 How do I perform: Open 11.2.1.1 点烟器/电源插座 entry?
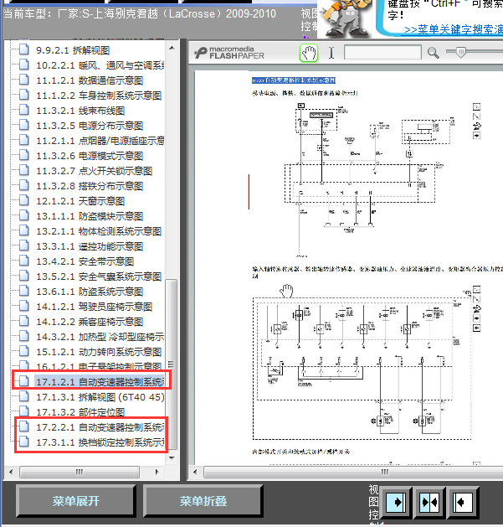tap(100, 141)
